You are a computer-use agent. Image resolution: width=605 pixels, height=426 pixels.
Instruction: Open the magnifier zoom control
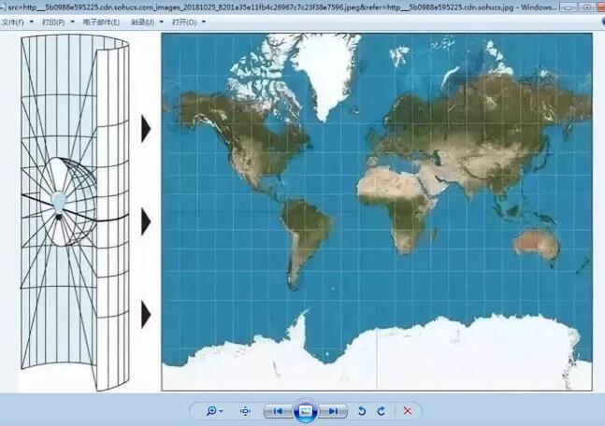[x=214, y=411]
